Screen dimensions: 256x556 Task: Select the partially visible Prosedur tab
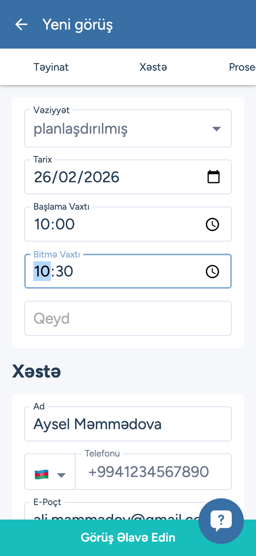coord(242,67)
